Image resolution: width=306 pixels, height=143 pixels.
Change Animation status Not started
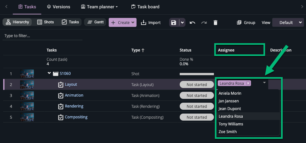click(x=197, y=96)
